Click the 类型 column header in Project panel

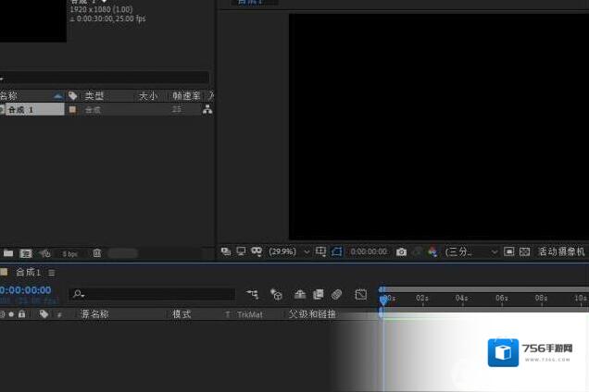pos(94,95)
